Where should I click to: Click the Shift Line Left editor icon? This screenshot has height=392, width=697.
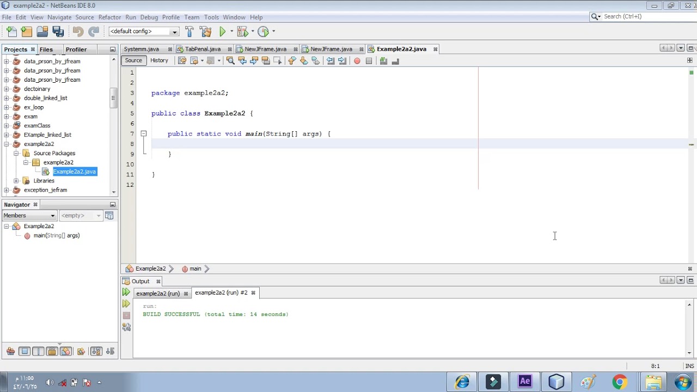(x=331, y=61)
